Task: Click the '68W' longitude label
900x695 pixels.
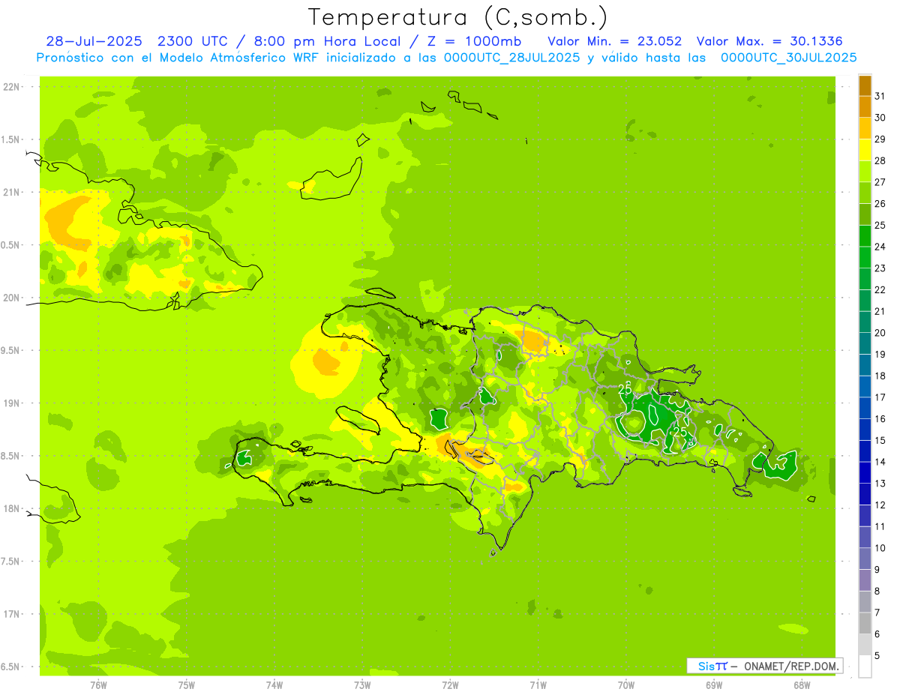Action: coord(802,685)
